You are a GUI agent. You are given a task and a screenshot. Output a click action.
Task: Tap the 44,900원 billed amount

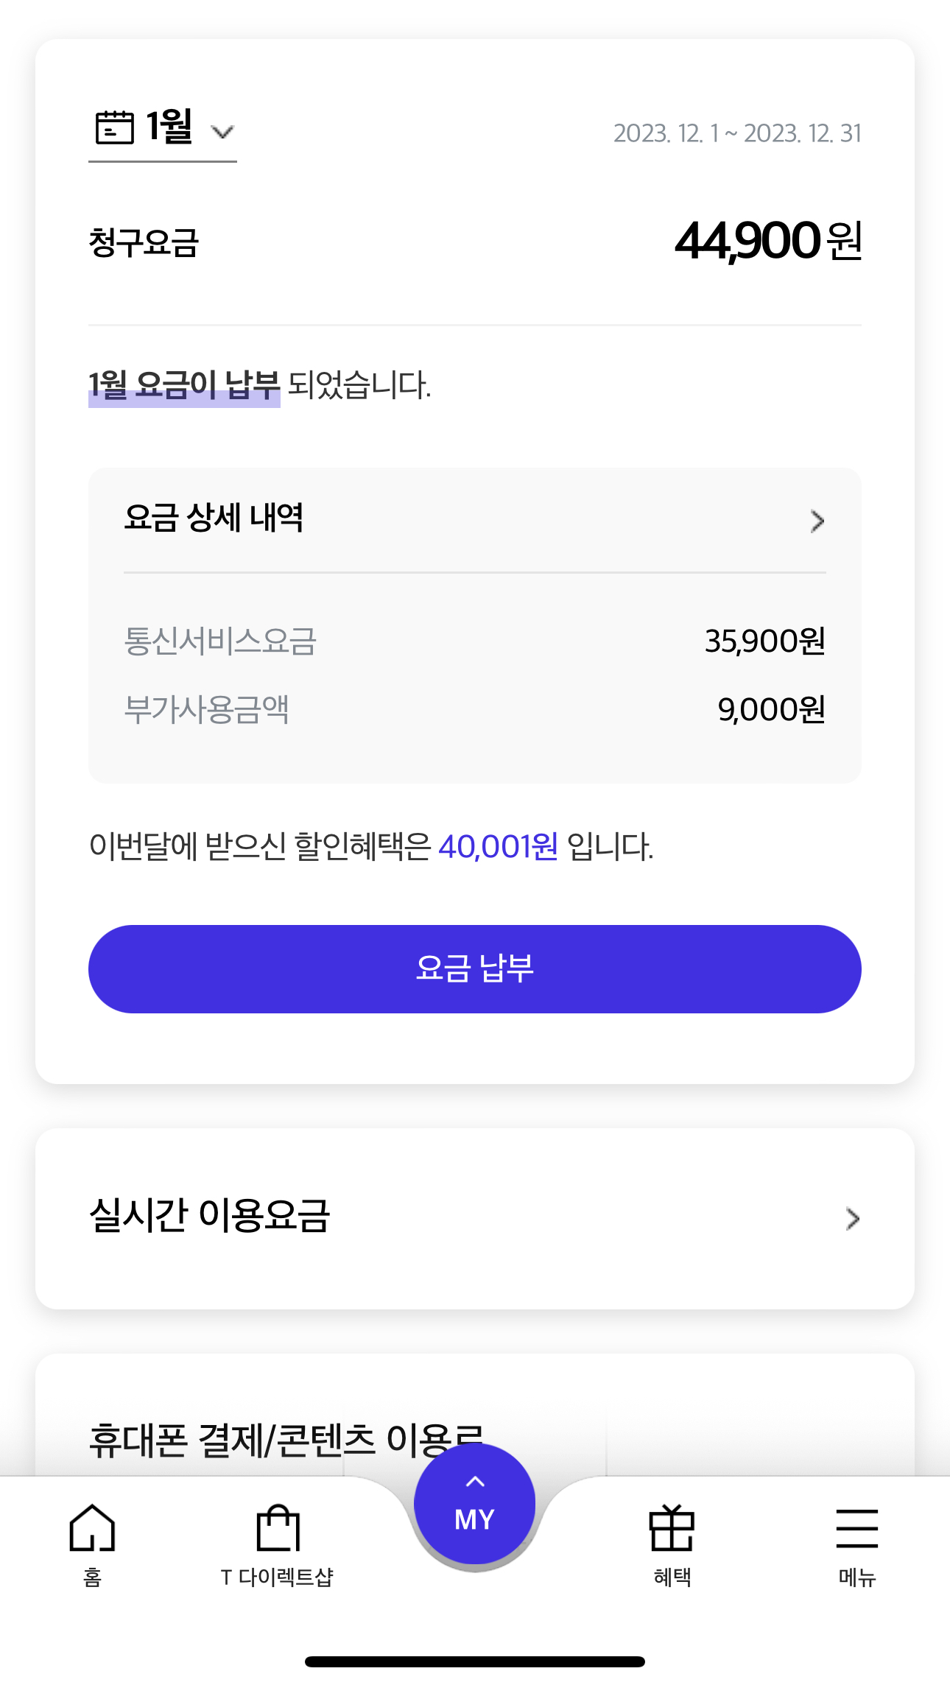768,241
